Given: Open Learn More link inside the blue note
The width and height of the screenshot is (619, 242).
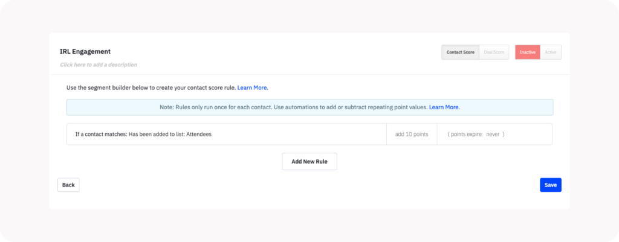Looking at the screenshot, I should coord(444,107).
